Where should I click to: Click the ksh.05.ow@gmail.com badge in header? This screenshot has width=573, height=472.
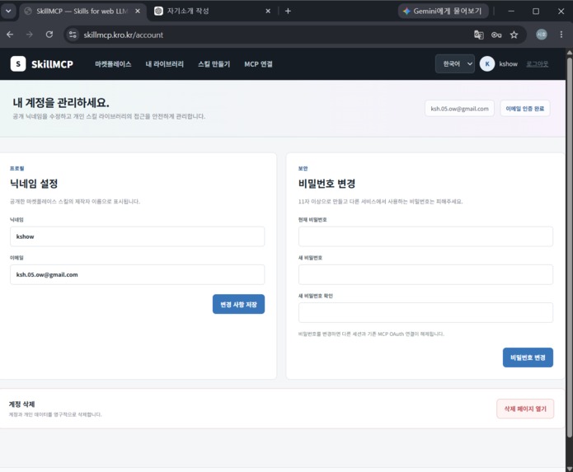click(459, 109)
